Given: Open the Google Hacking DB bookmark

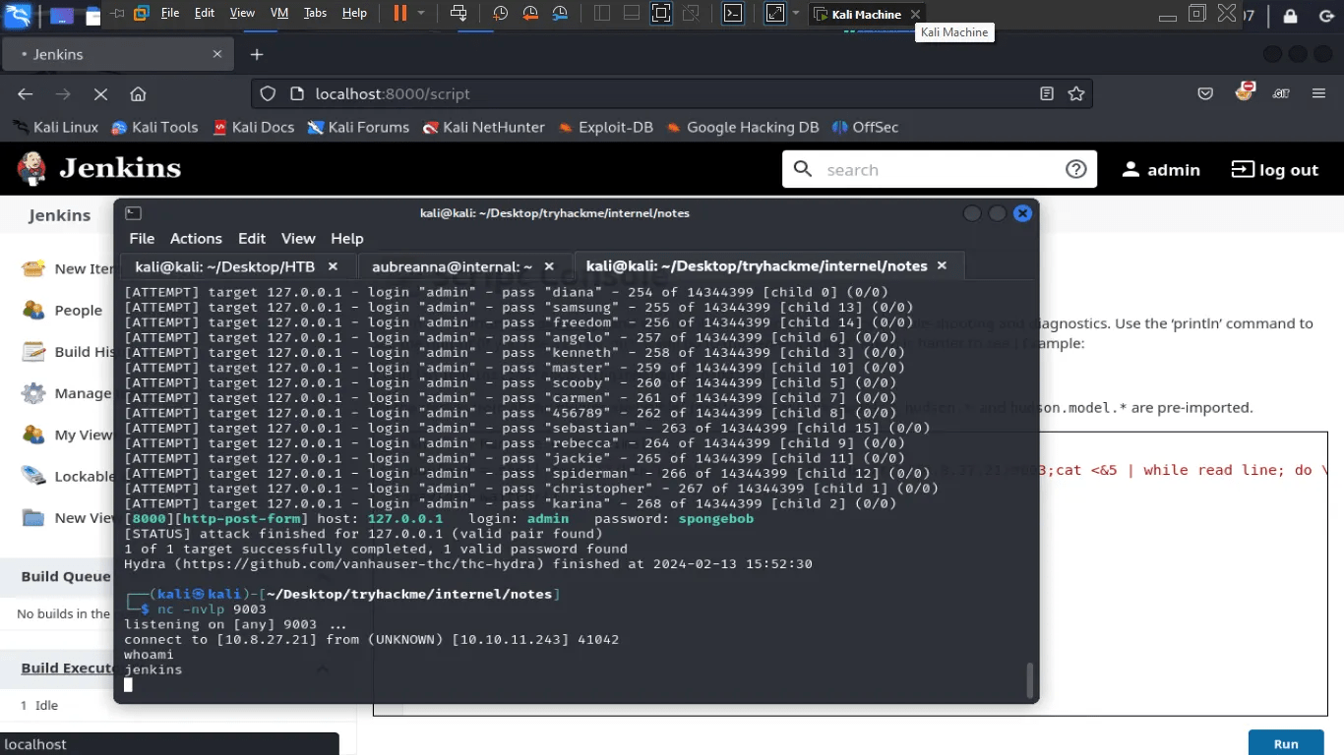Looking at the screenshot, I should [x=742, y=127].
